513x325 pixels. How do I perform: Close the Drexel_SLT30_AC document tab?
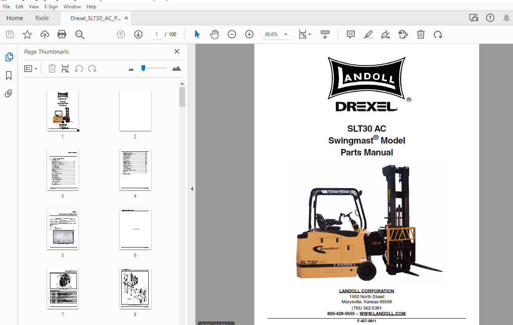(126, 18)
